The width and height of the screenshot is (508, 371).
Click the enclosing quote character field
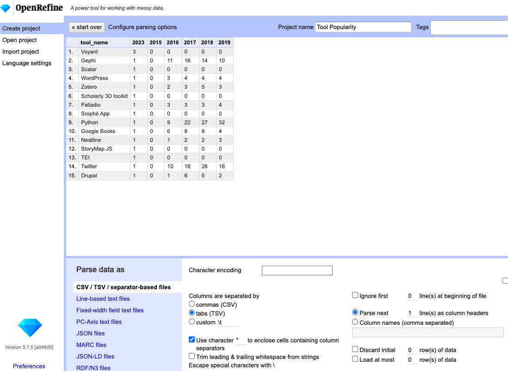[x=241, y=341]
